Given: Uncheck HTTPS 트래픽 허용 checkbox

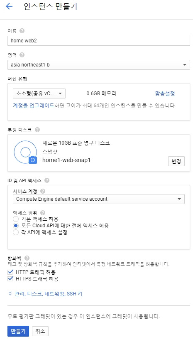Looking at the screenshot, I should tap(10, 278).
